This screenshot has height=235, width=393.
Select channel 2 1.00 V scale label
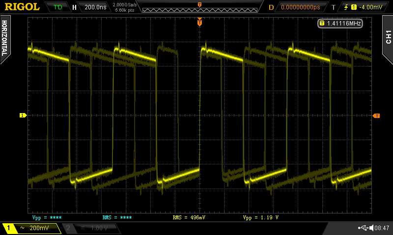(x=99, y=228)
